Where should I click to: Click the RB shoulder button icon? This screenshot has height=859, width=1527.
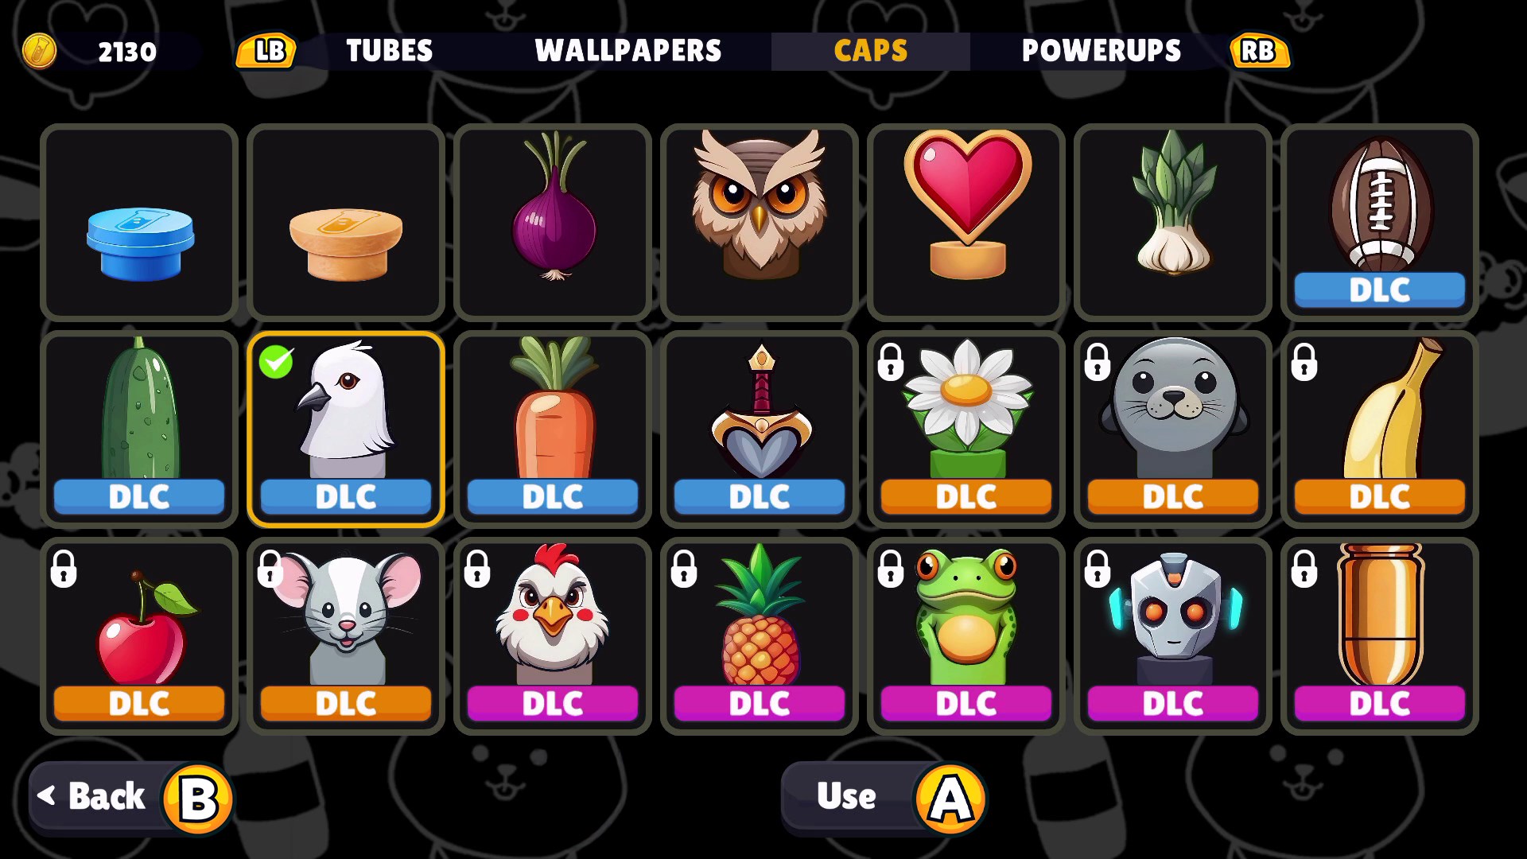click(x=1259, y=52)
